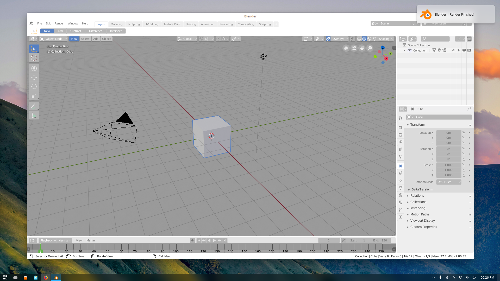Image resolution: width=500 pixels, height=281 pixels.
Task: Open the View Layer properties tab
Action: [x=401, y=142]
